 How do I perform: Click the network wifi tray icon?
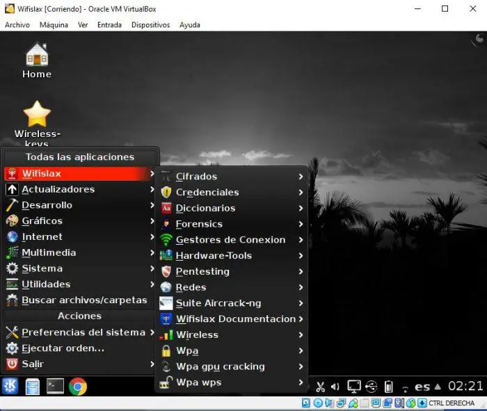[405, 388]
